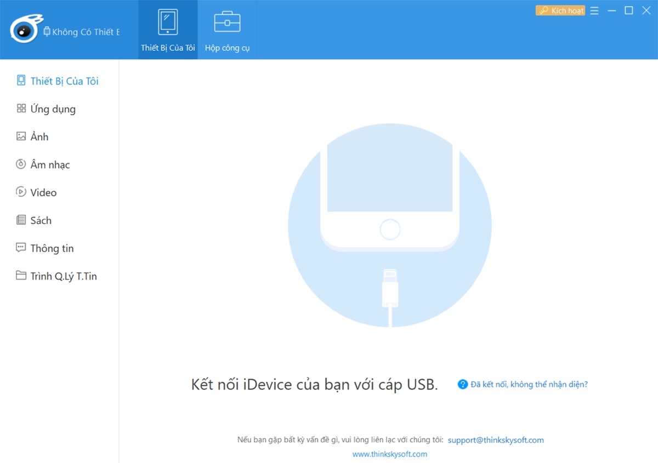
Task: Select the Video section icon
Action: click(21, 192)
